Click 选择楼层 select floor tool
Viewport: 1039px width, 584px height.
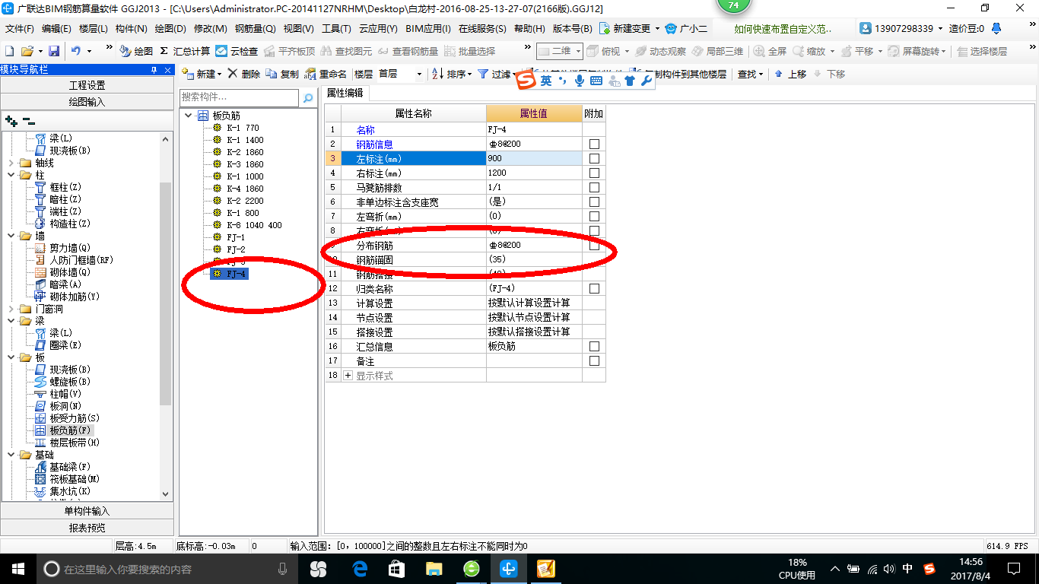point(982,51)
